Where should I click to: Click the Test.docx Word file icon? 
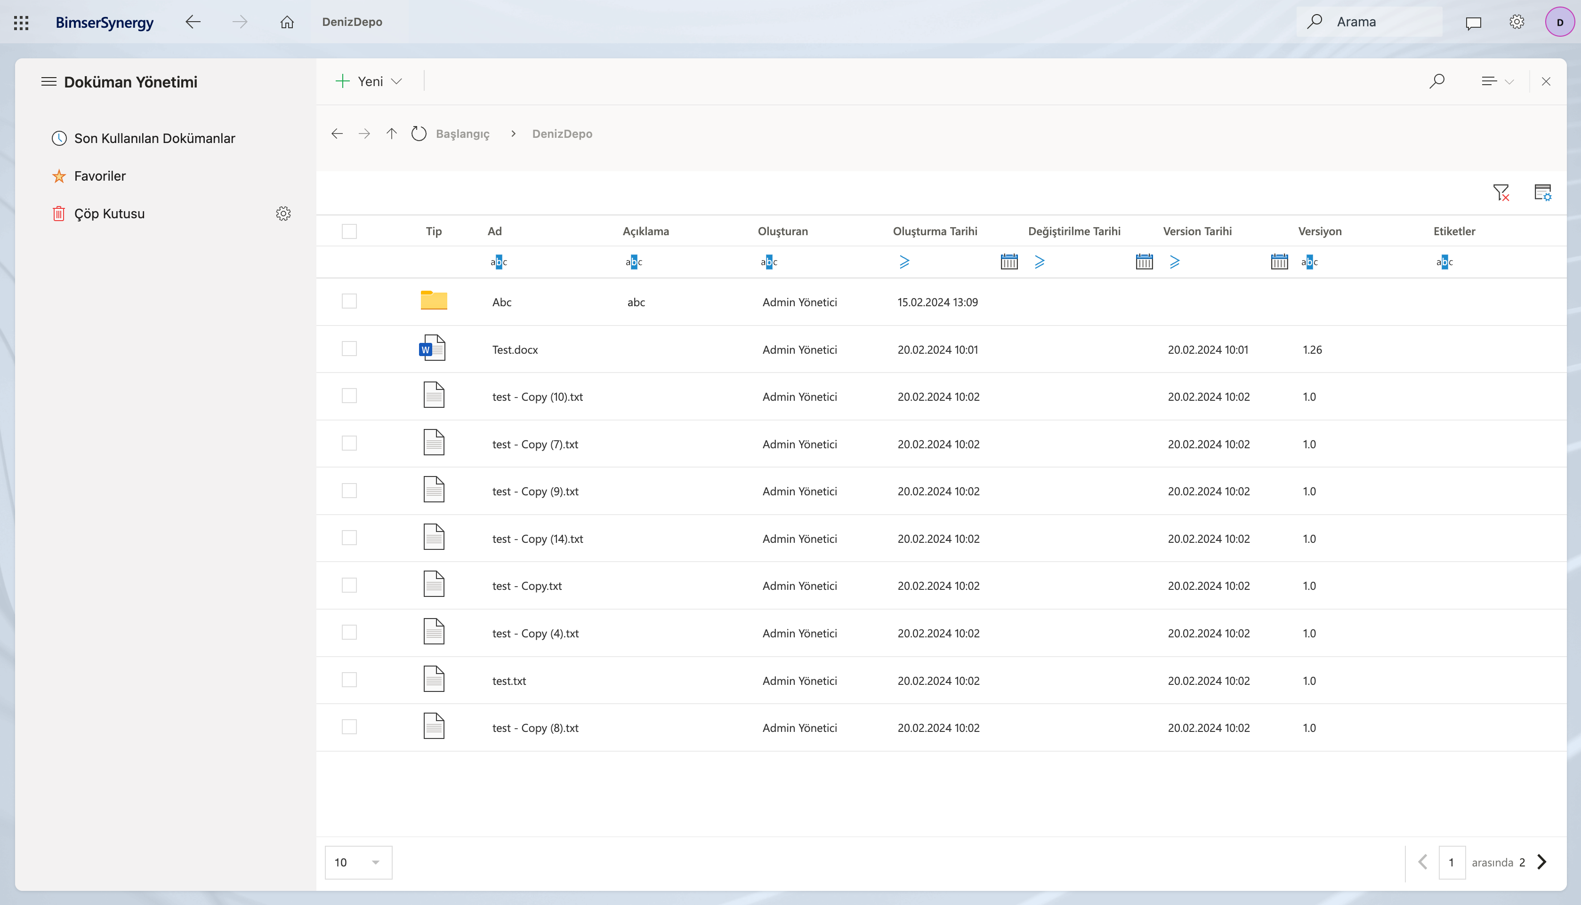point(433,348)
